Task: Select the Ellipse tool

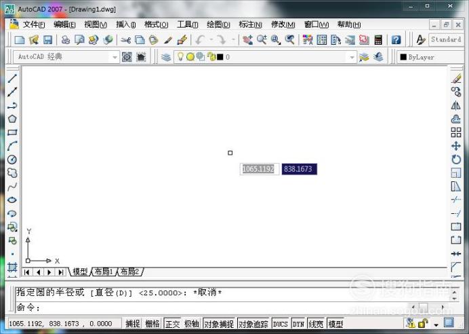Action: (12, 200)
